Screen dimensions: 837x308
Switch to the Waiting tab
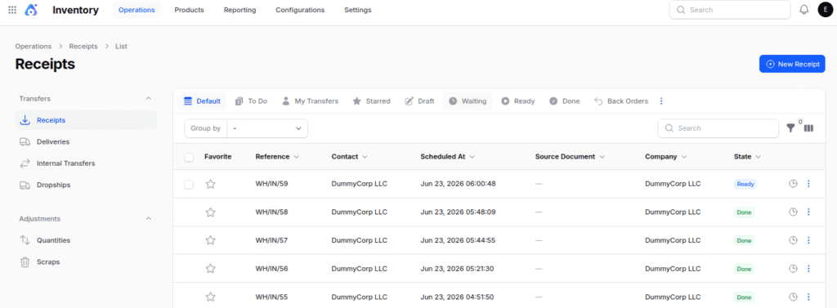pyautogui.click(x=468, y=100)
